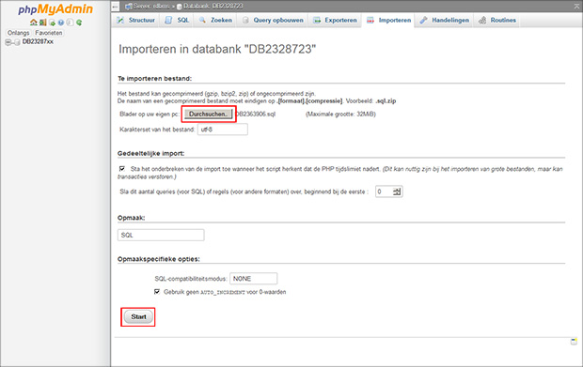Switch to the SQL tab
This screenshot has height=367, width=583.
178,20
